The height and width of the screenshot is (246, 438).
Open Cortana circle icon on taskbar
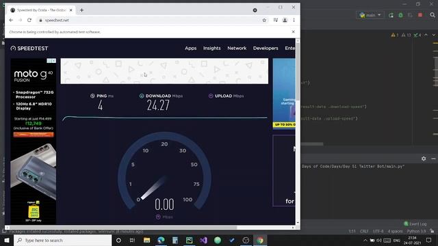coord(118,240)
